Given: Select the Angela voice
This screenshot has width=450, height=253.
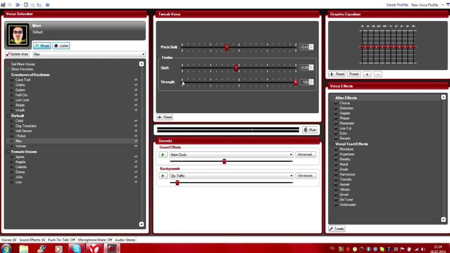Looking at the screenshot, I should click(20, 162).
